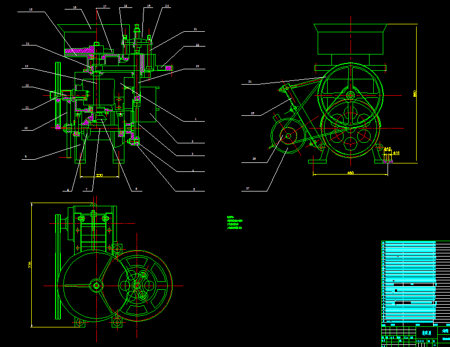Viewport: 450px width, 347px height.
Task: Click the part callout number 25
Action: point(253,113)
